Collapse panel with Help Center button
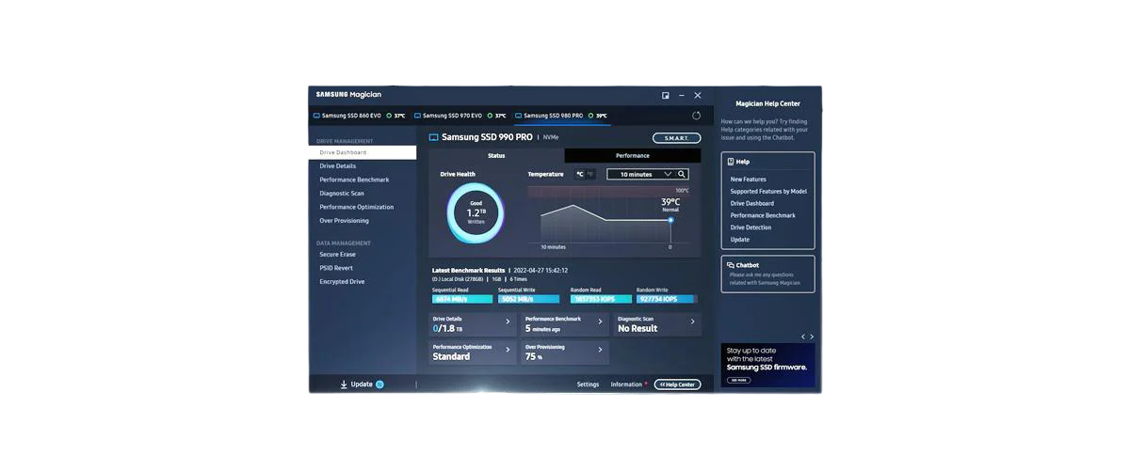The image size is (1130, 470). point(677,384)
